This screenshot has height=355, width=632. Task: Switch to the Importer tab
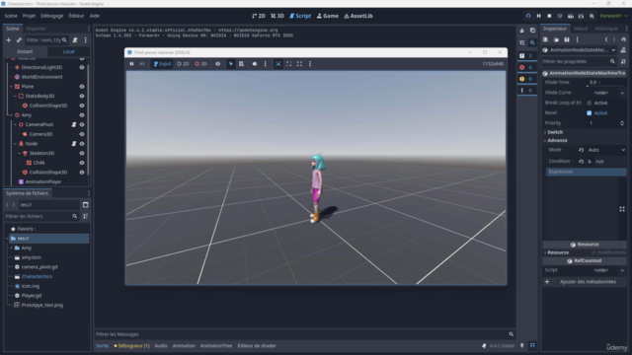click(36, 29)
